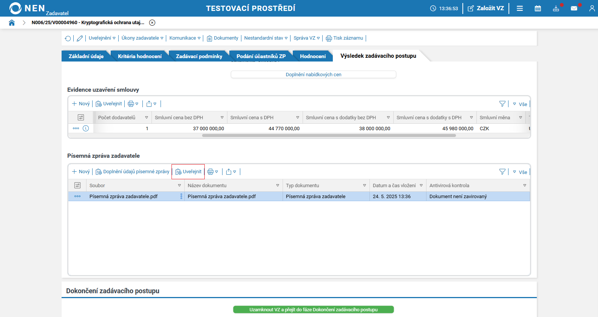Screen dimensions: 598x317
Task: Switch to the Hodnocení tab
Action: point(312,56)
